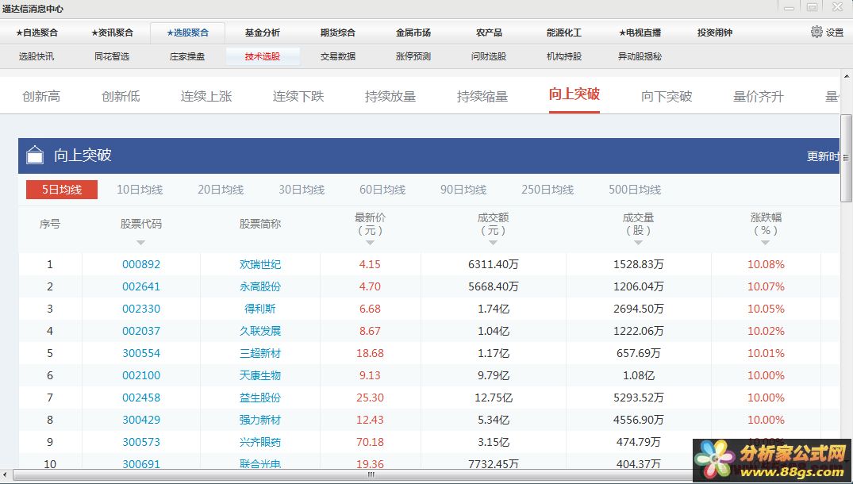
Task: Open stock name 久联发展
Action: (x=260, y=331)
